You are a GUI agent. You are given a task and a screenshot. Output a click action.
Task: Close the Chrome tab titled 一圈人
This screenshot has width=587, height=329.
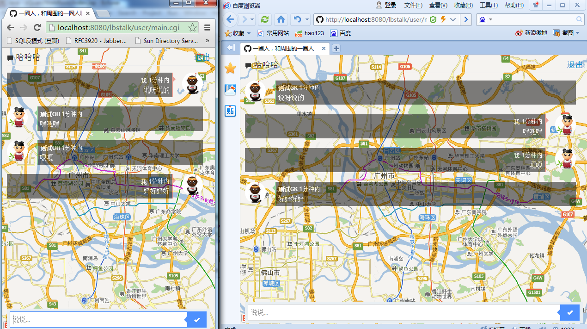[x=88, y=14]
